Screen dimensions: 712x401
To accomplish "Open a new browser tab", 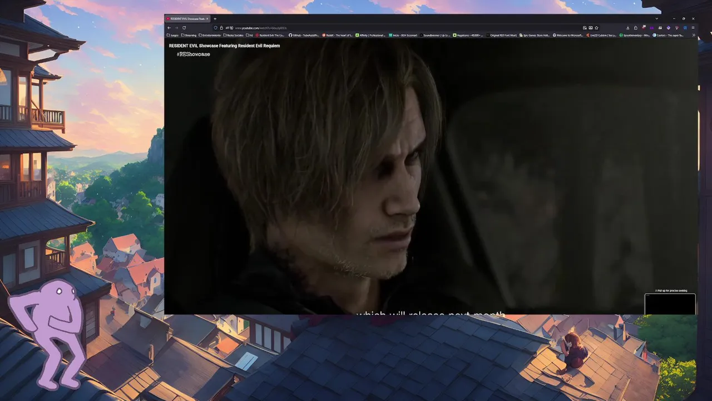I will (215, 18).
